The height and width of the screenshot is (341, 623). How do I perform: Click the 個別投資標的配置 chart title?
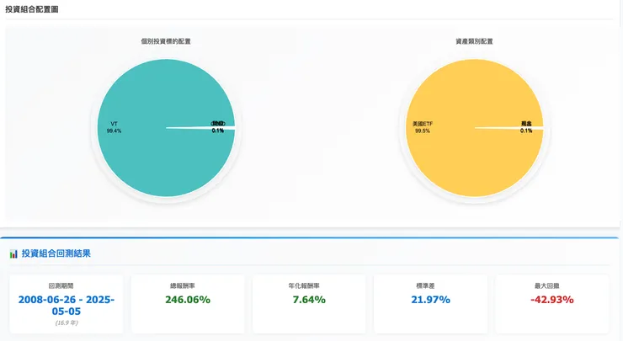pyautogui.click(x=166, y=41)
